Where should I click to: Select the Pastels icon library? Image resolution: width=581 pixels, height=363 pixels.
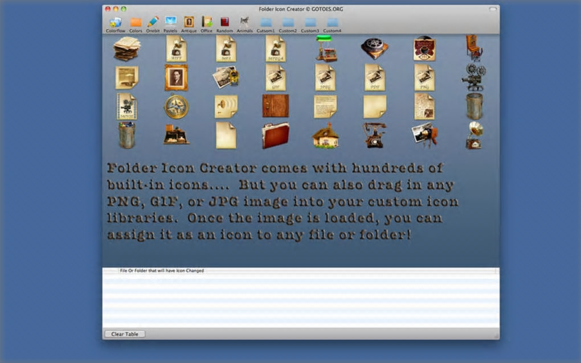[170, 24]
